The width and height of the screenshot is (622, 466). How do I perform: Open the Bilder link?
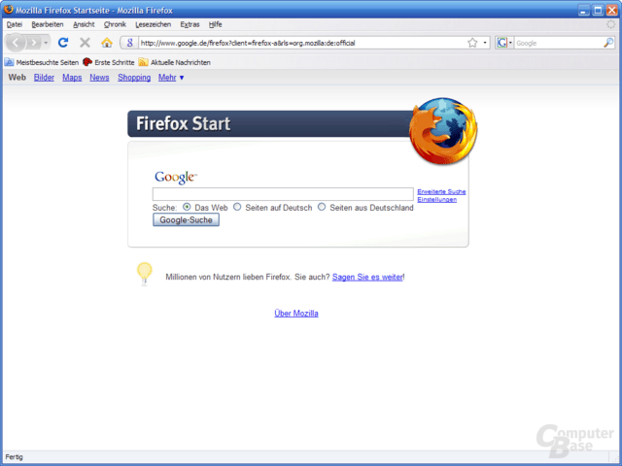point(44,78)
